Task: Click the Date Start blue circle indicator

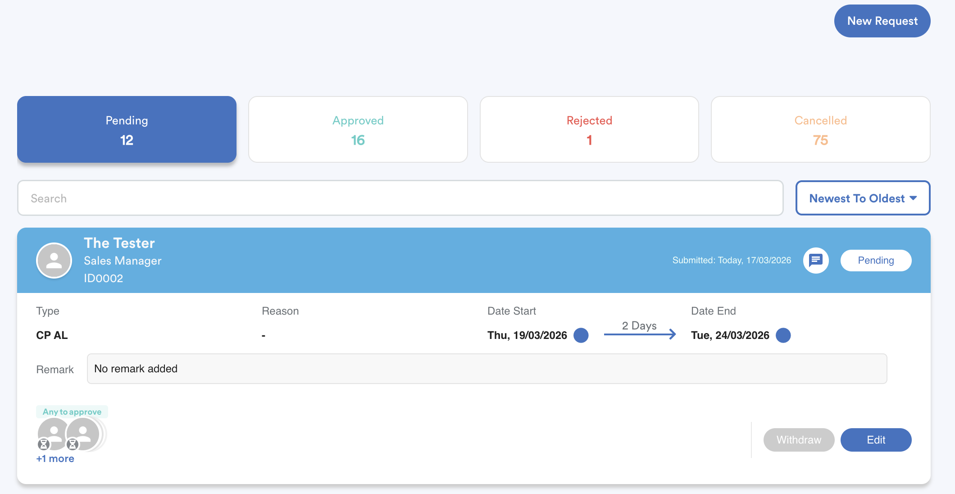Action: pos(581,335)
